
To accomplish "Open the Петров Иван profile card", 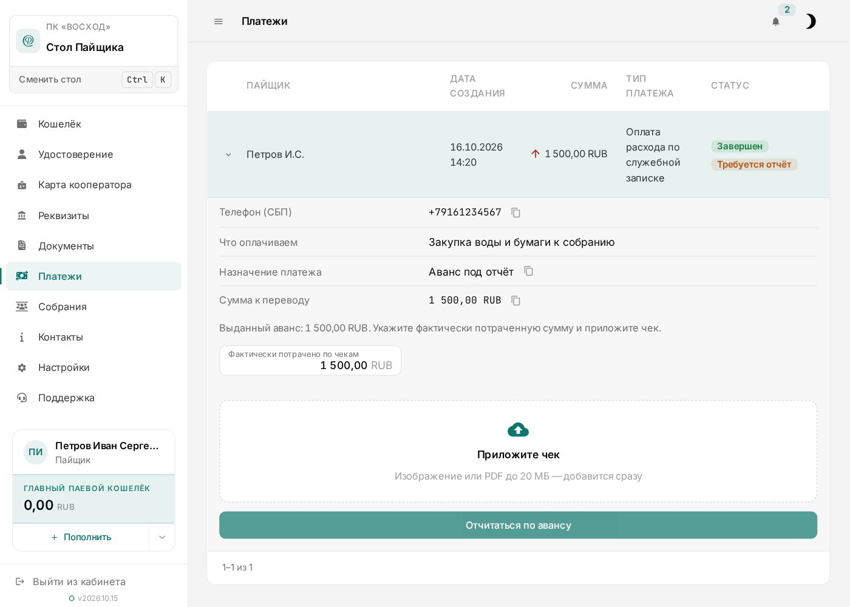I will coord(94,452).
